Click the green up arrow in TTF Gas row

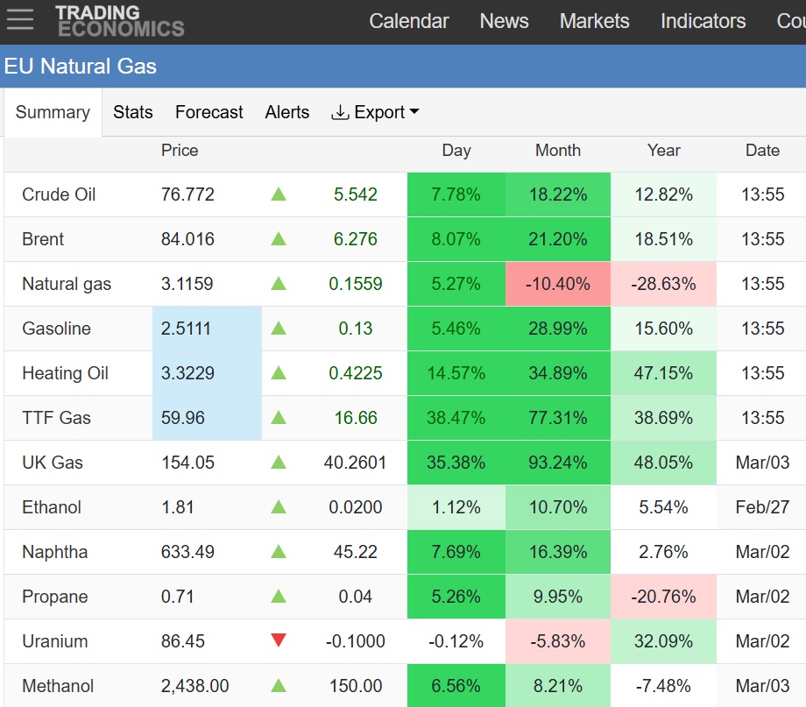click(x=279, y=418)
